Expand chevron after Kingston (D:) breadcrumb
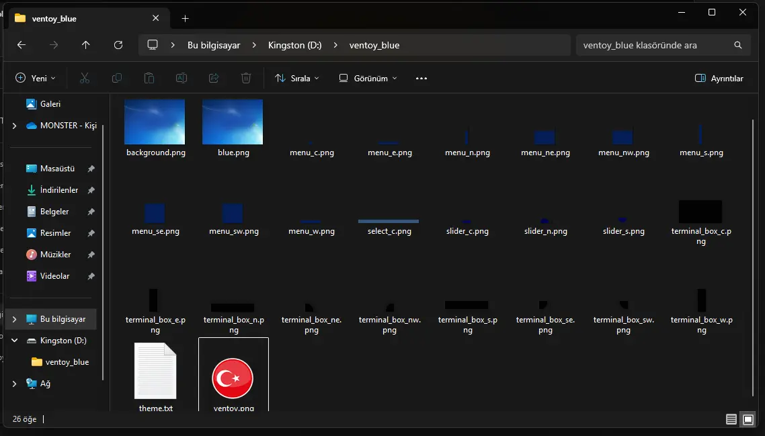 tap(335, 45)
